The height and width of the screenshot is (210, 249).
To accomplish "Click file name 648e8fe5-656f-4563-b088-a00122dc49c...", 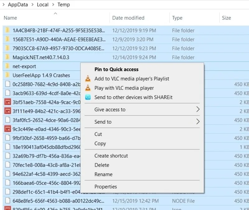I will pos(59,201).
